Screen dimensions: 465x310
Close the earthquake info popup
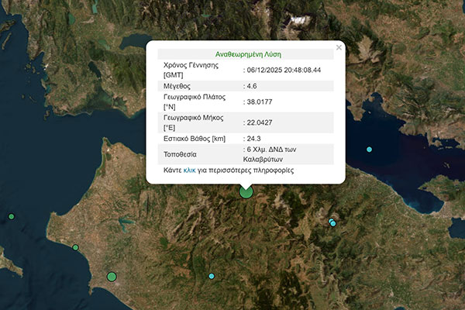tap(339, 48)
